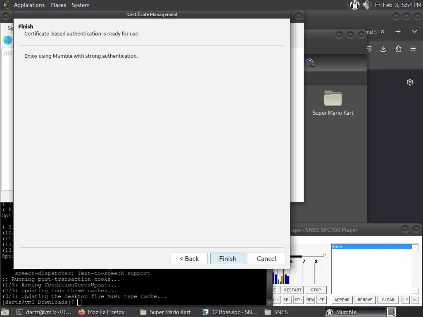Open Firefox extensions puzzle icon
This screenshot has height=317, width=423.
tap(398, 49)
